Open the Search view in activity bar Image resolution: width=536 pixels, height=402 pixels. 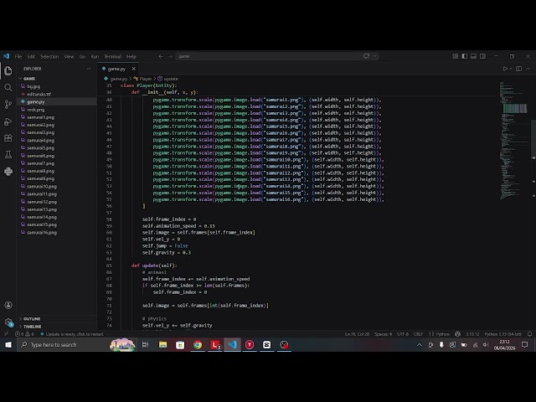pos(8,88)
